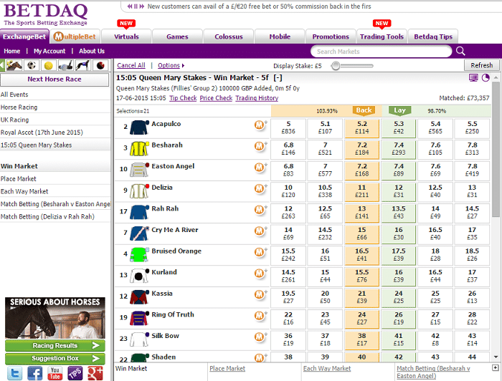Open Place Market link in bottom bar
The height and width of the screenshot is (381, 502).
227,369
